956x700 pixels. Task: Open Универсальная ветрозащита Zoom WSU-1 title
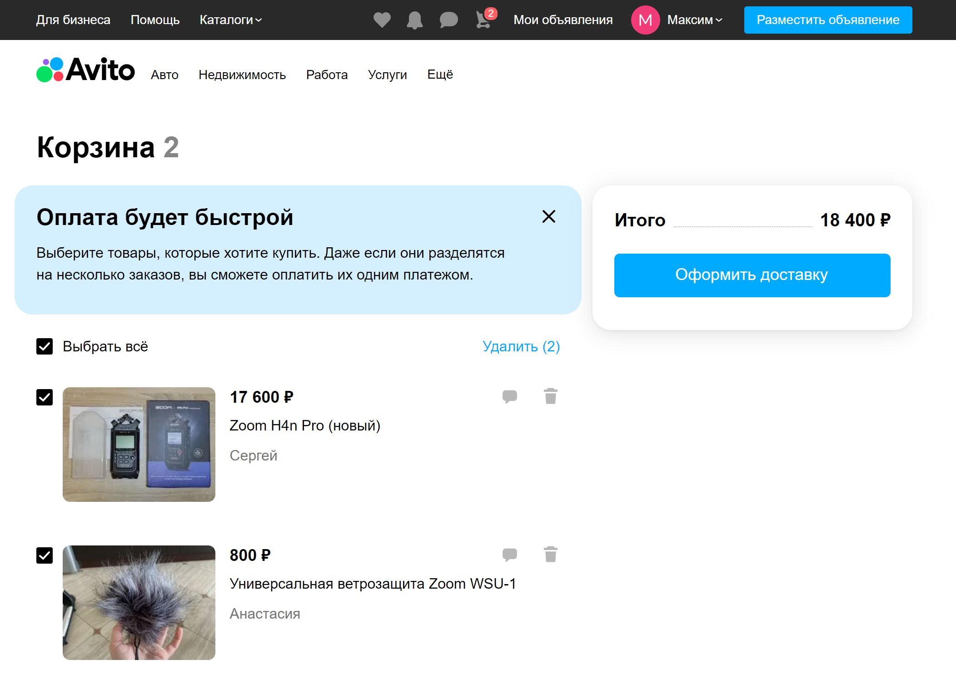(x=373, y=584)
